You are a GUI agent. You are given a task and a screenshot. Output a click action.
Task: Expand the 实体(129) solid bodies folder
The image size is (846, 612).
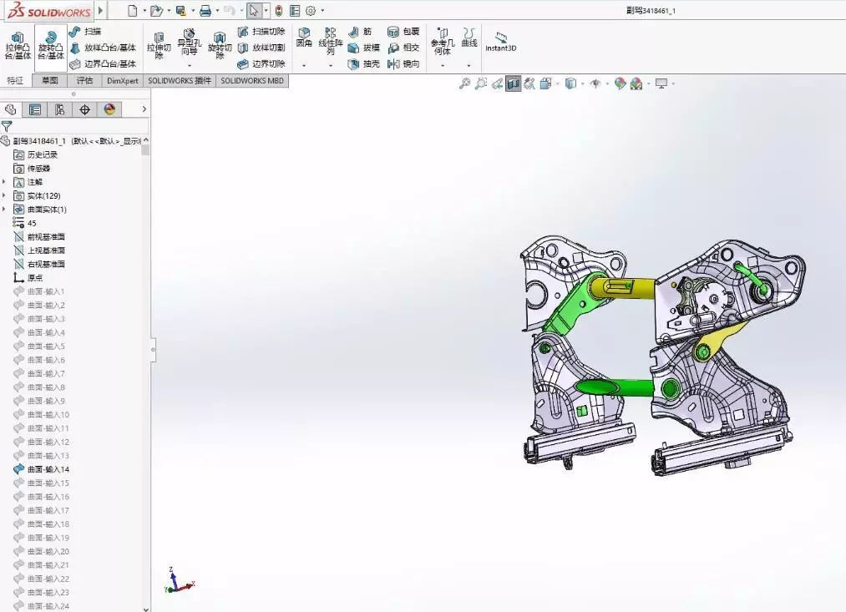[4, 195]
